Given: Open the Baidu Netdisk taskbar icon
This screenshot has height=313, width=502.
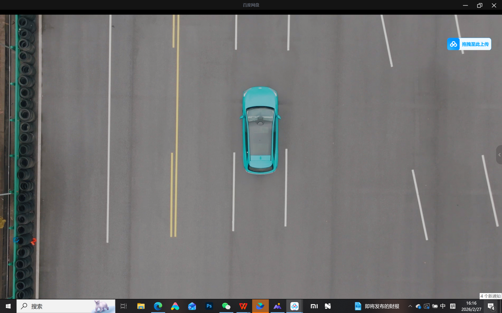Looking at the screenshot, I should click(x=295, y=306).
